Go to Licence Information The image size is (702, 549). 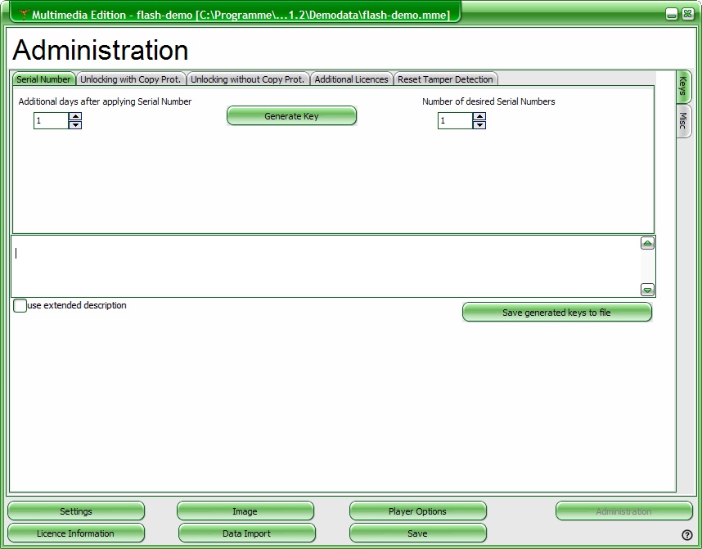pos(75,533)
